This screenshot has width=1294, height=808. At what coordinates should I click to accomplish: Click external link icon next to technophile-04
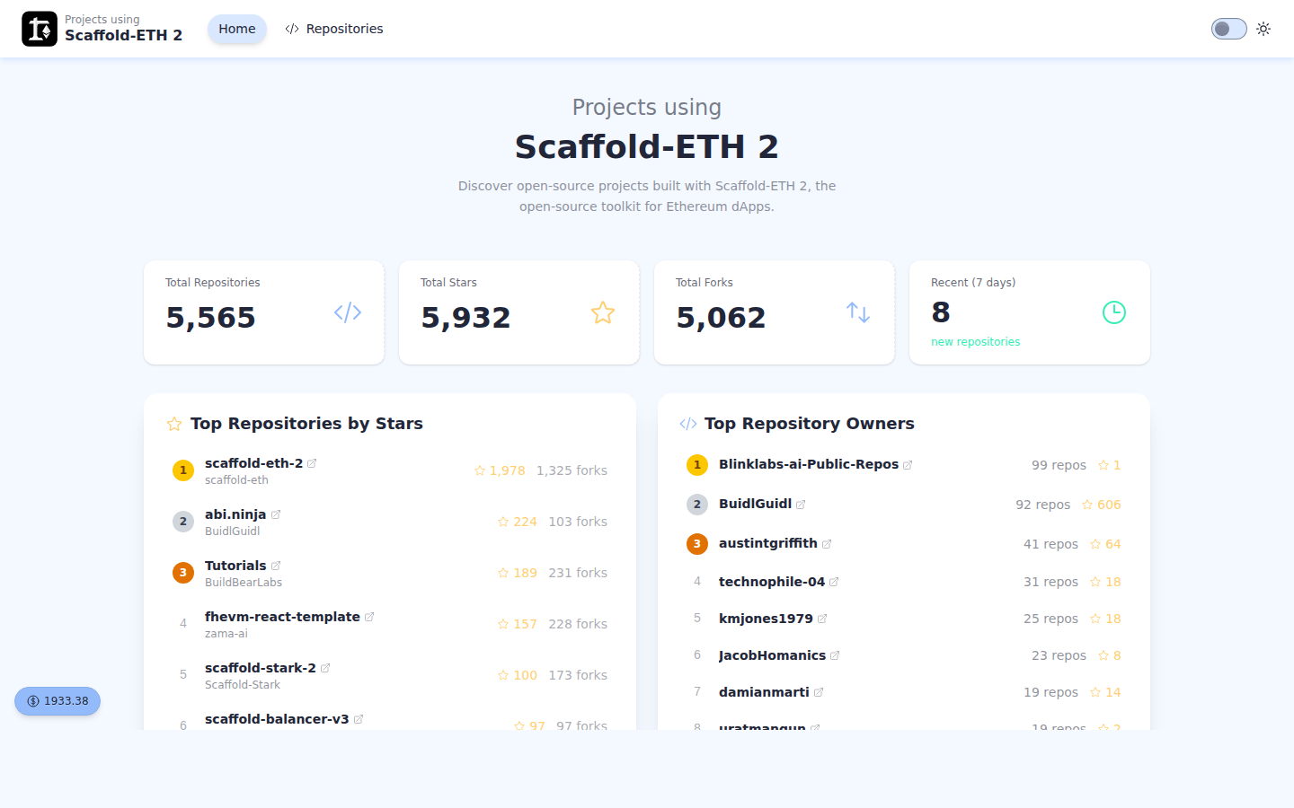834,582
